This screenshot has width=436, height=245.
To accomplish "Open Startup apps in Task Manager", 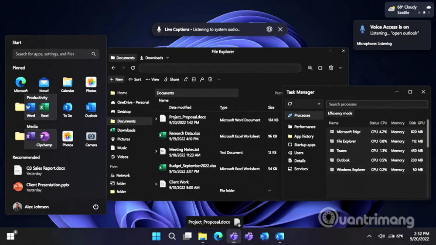I will tap(302, 144).
